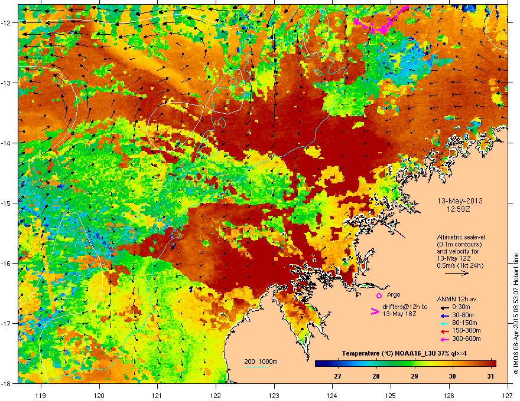Click the latitude axis label -18
520x401 pixels.
(x=6, y=383)
